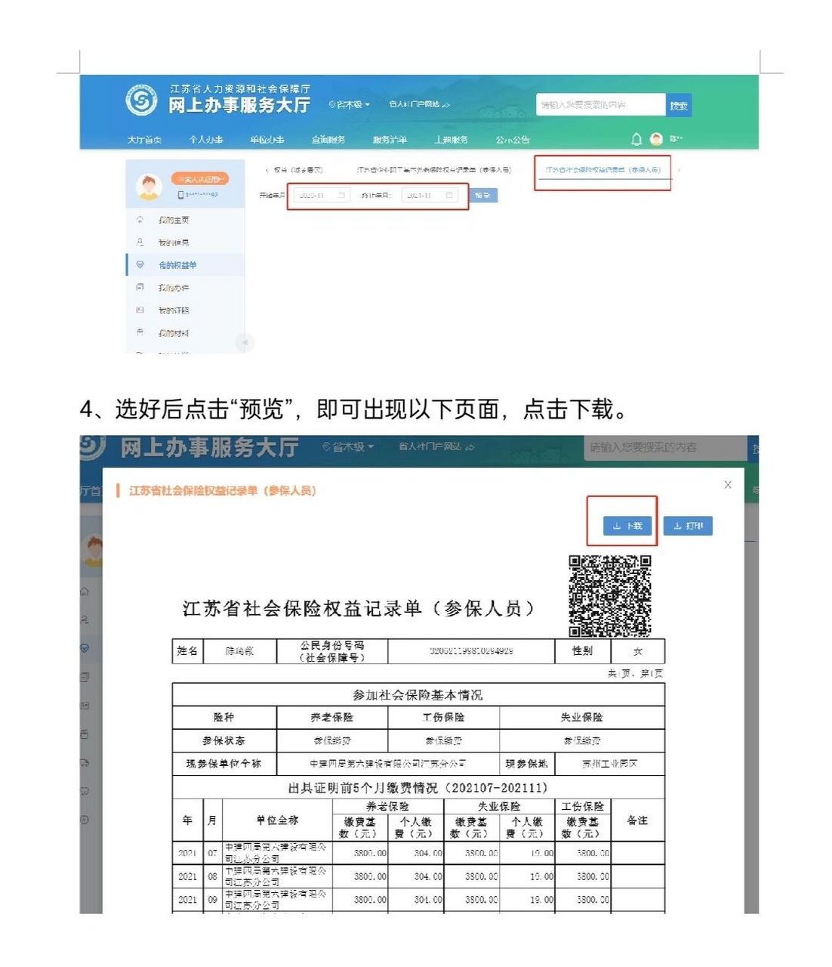Click the 出具证明前5个月缴费情况 heading row
Image resolution: width=832 pixels, height=967 pixels.
(418, 788)
